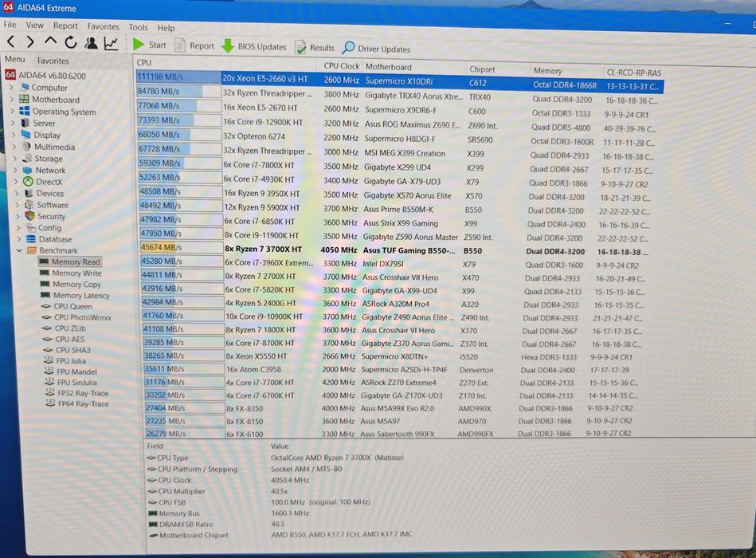Collapse the Benchmark tree node
The width and height of the screenshot is (756, 558).
click(19, 250)
